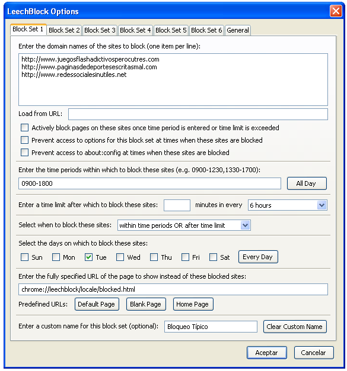Dismiss with the Cancelar button

tap(314, 353)
